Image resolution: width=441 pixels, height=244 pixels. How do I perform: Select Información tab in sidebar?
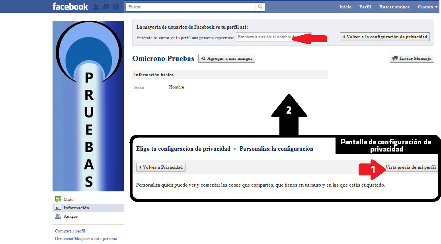click(x=88, y=208)
